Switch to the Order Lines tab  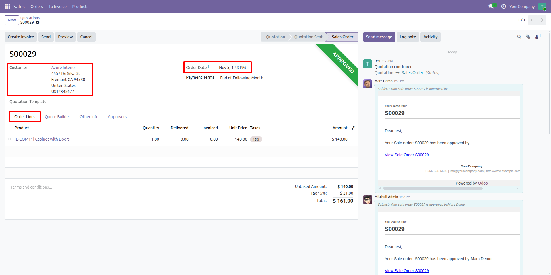(x=25, y=117)
